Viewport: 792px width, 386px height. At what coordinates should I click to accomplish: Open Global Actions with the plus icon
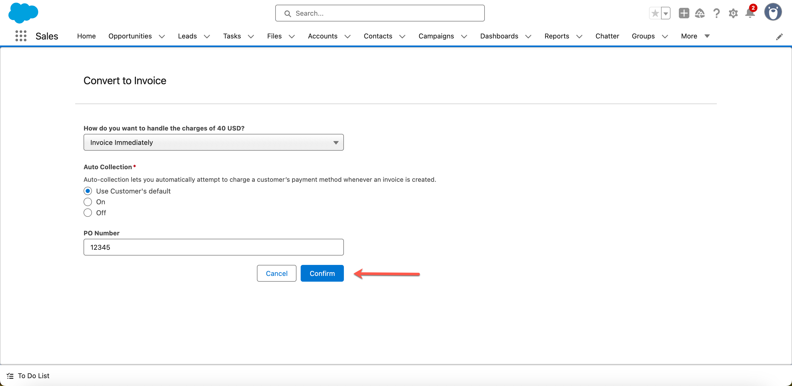click(684, 13)
